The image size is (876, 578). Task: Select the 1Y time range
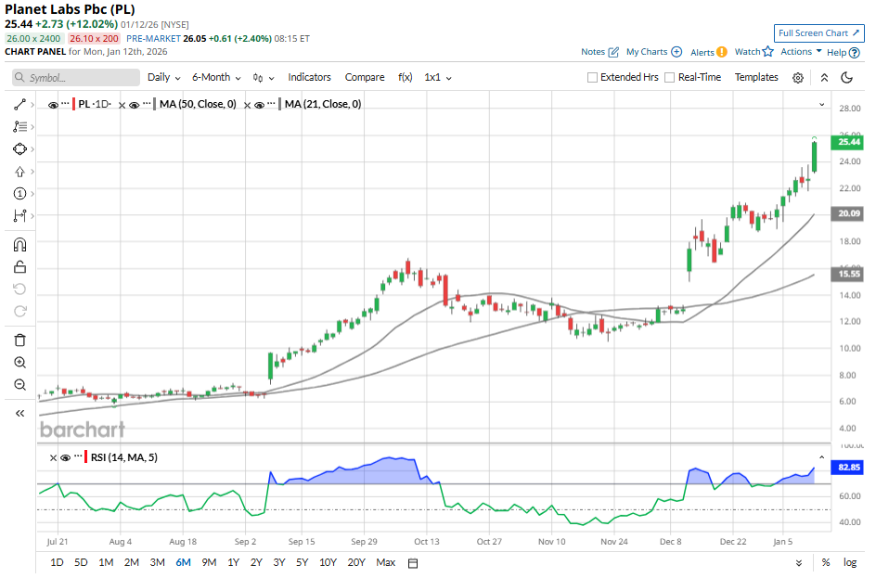point(233,562)
